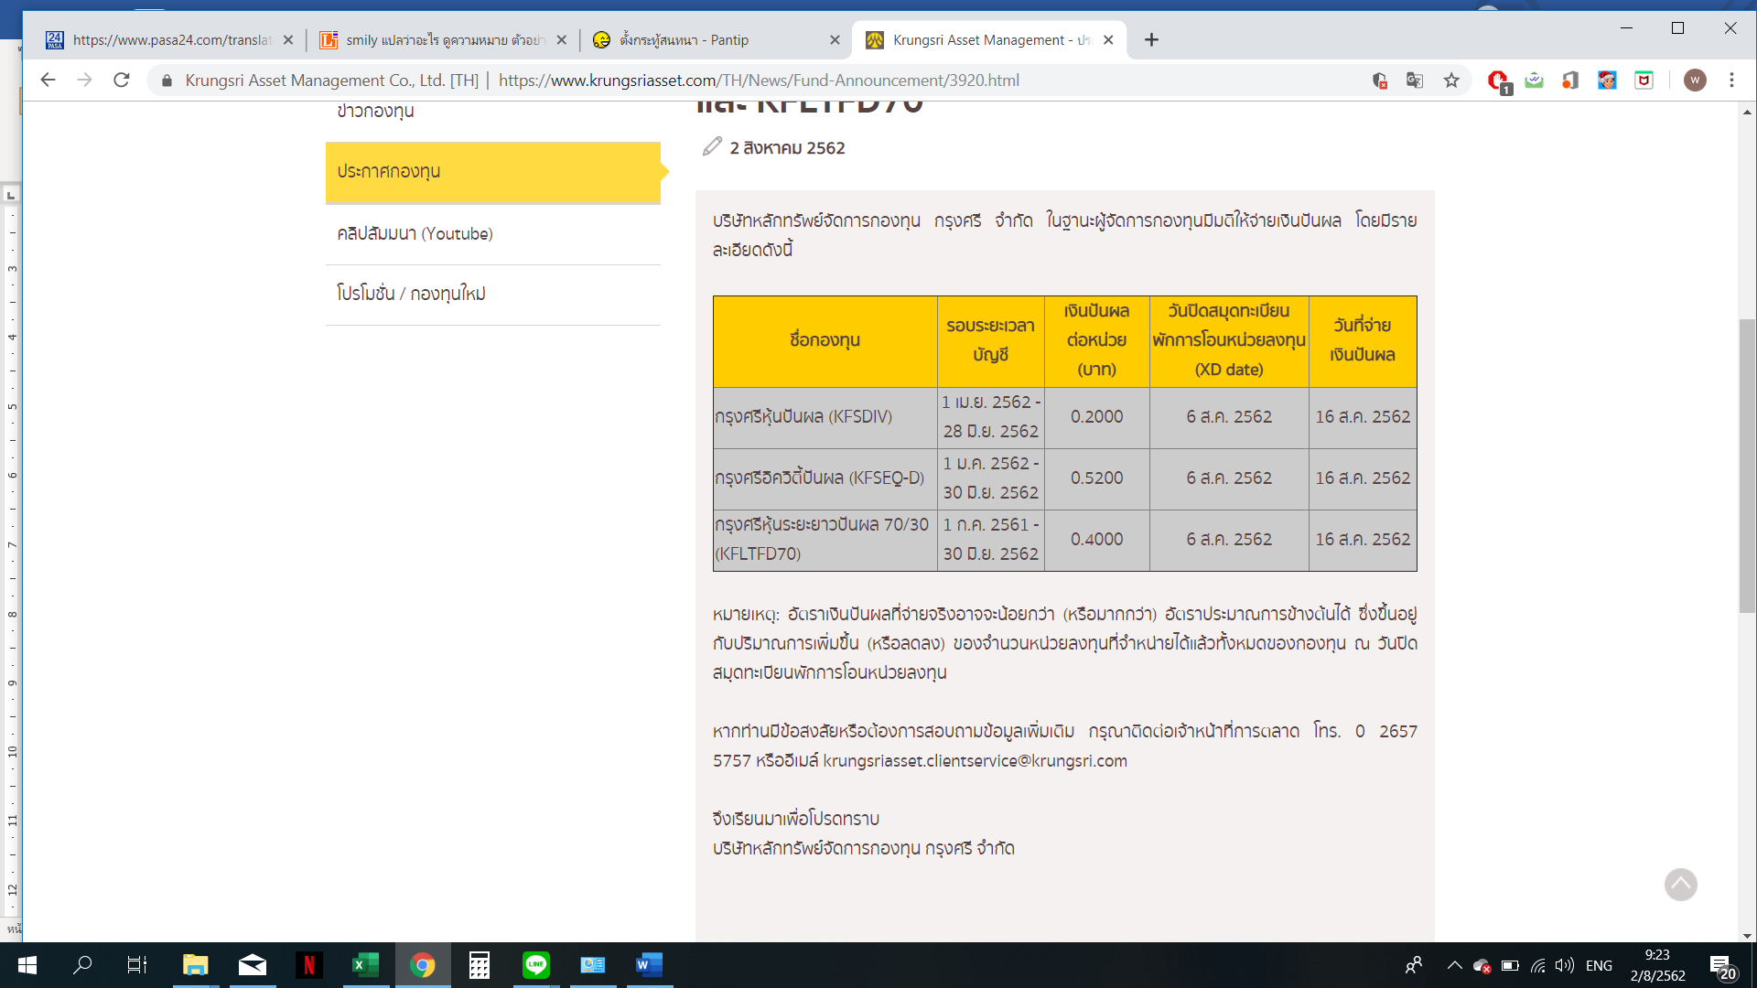Viewport: 1757px width, 988px height.
Task: Open the Chrome profile avatar W
Action: point(1695,81)
